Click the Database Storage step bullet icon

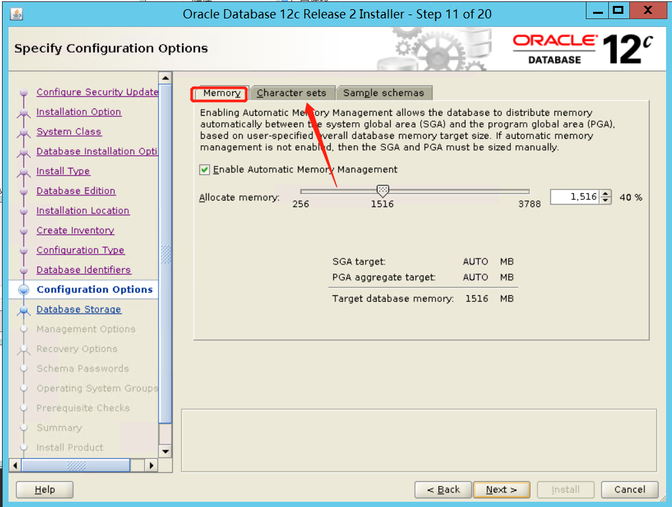24,310
